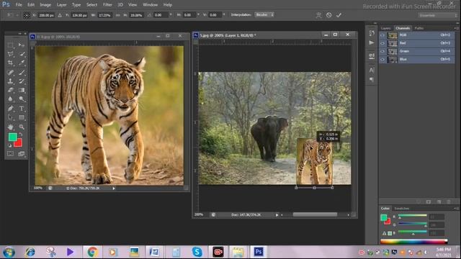Click the rotation angle input field

coord(161,15)
